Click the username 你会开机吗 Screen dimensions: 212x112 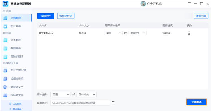point(154,4)
